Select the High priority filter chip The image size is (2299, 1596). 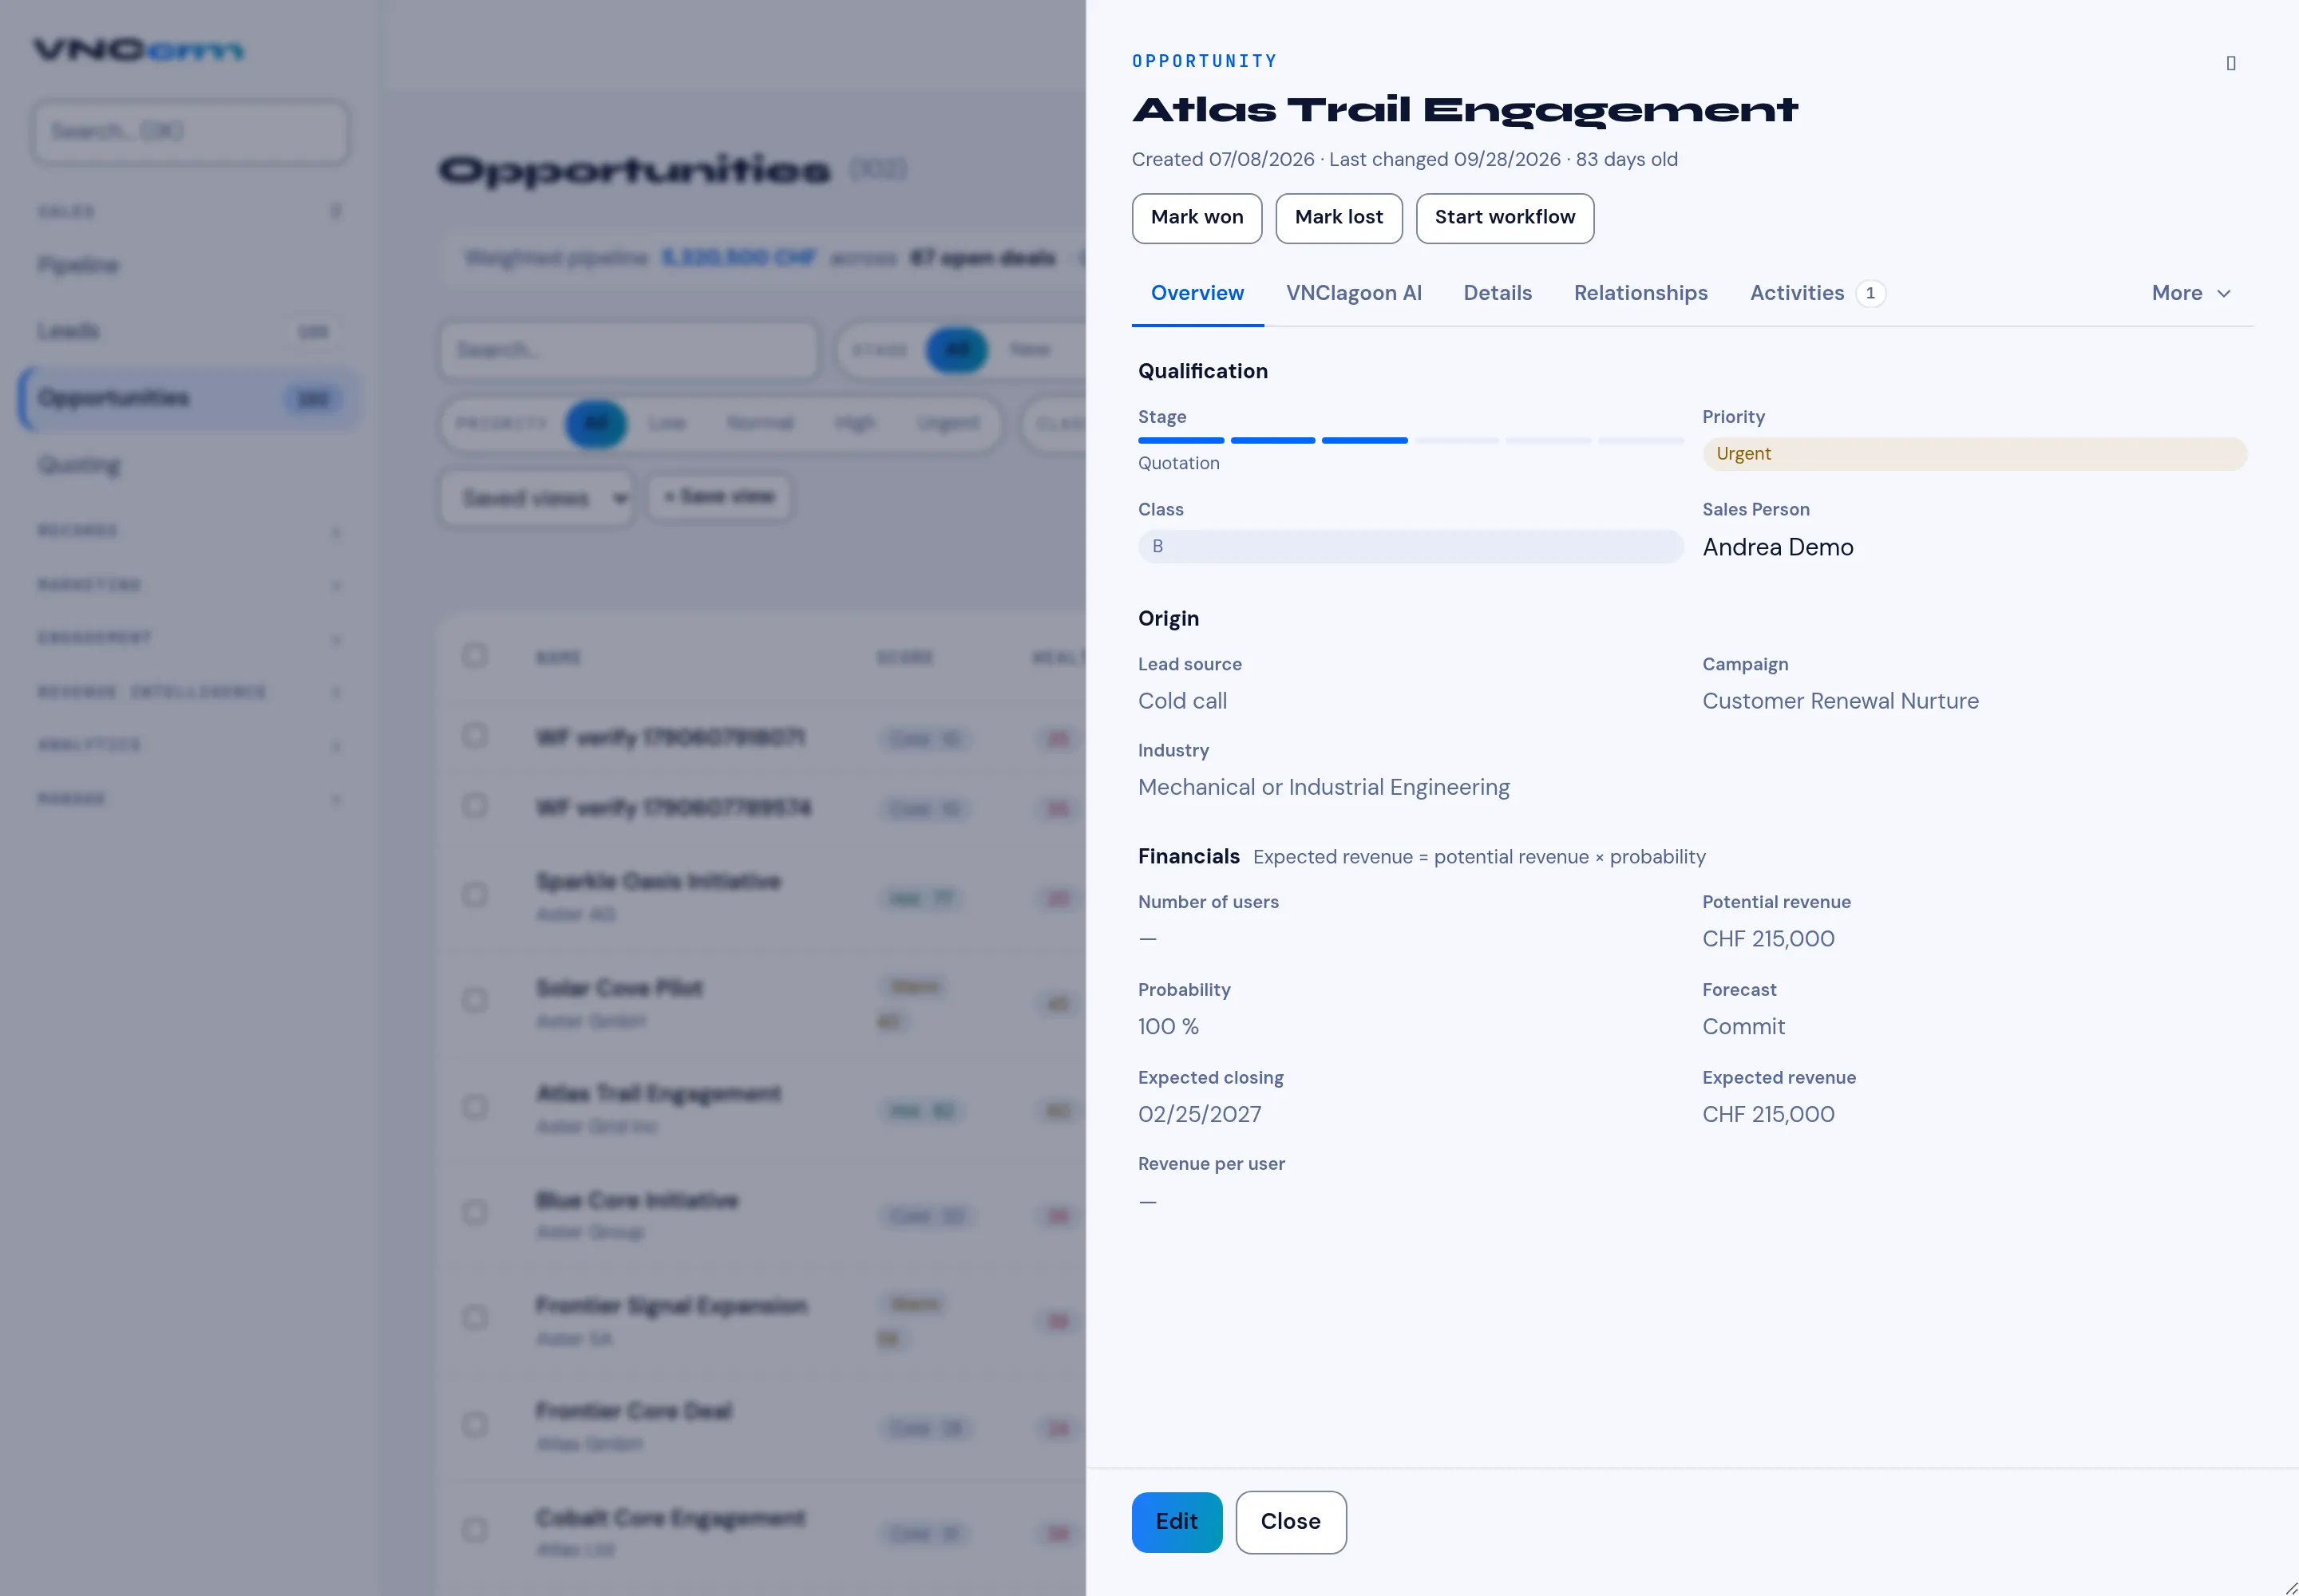click(854, 424)
